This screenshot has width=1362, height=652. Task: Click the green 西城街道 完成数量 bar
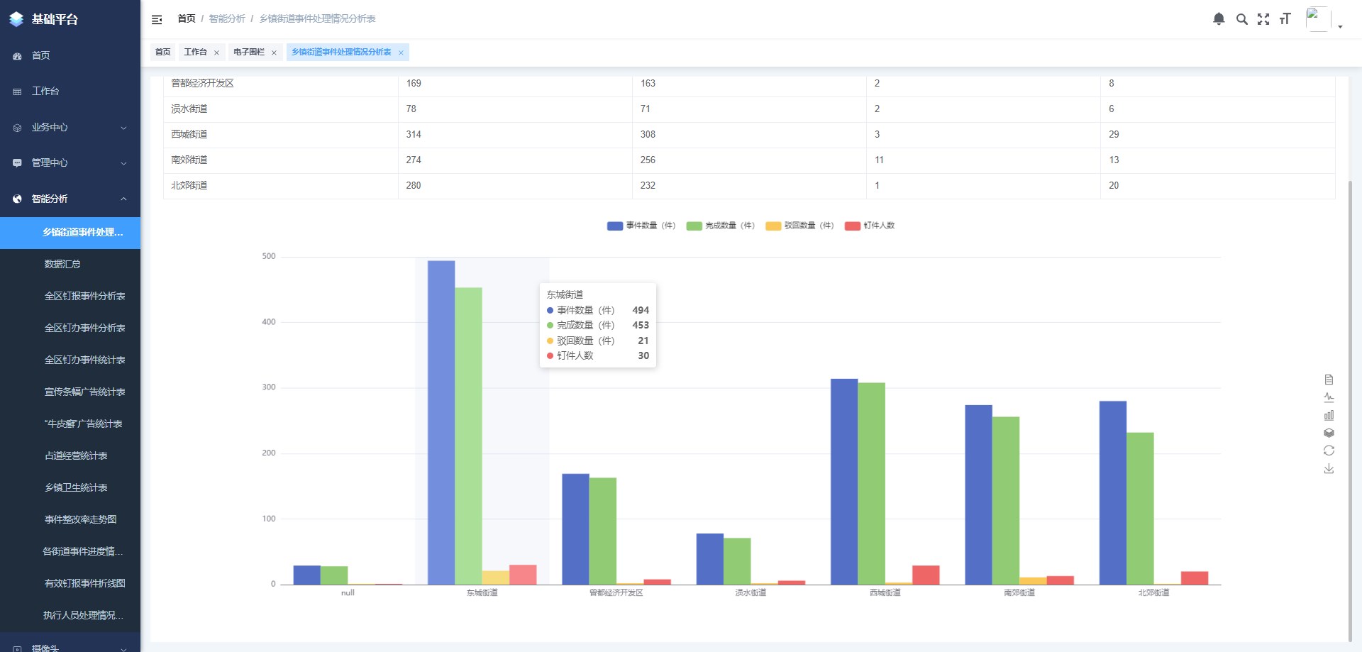[871, 484]
